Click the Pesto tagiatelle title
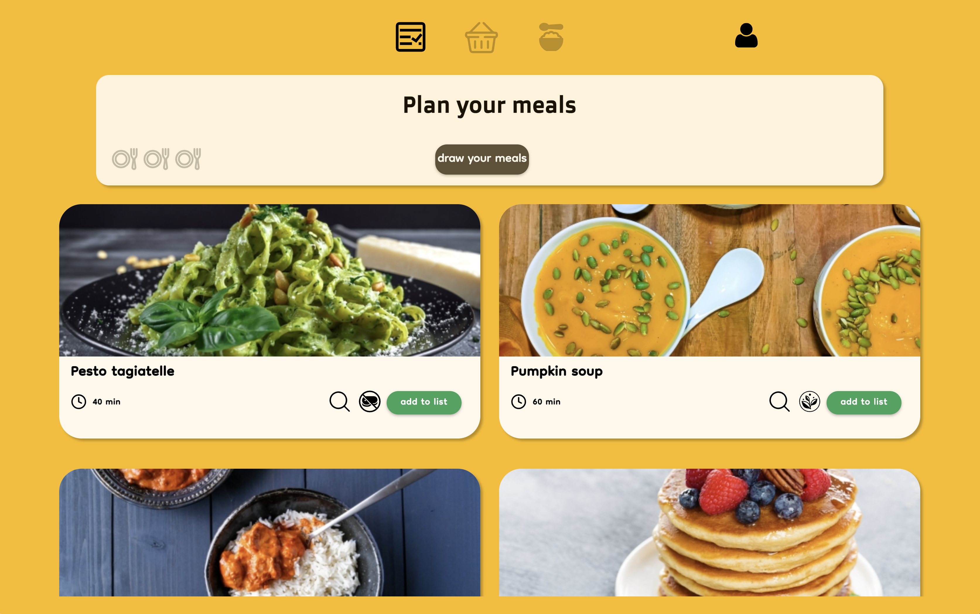Viewport: 980px width, 614px height. coord(123,371)
